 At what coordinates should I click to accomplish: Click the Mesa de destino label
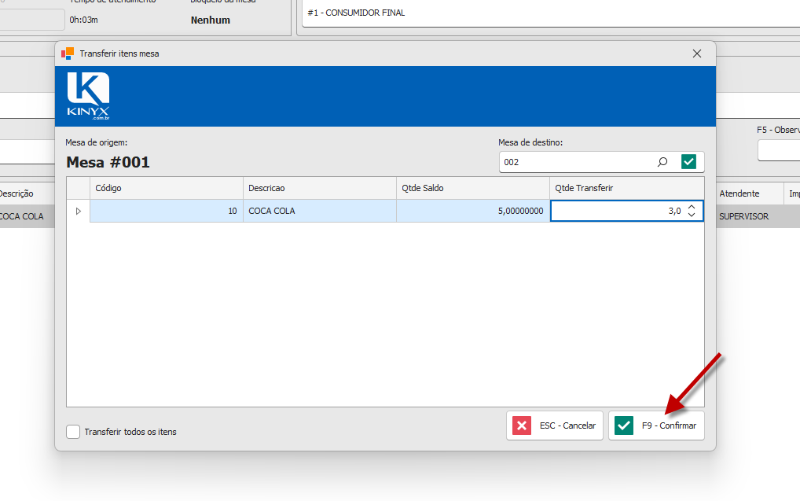click(x=530, y=142)
